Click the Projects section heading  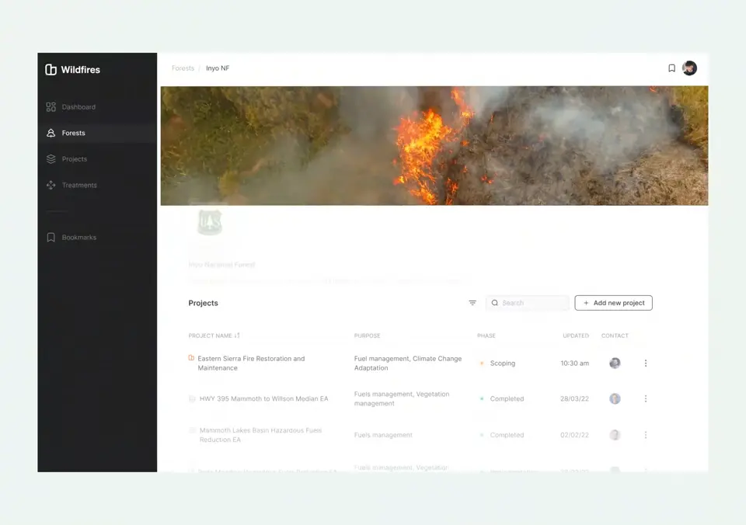203,303
